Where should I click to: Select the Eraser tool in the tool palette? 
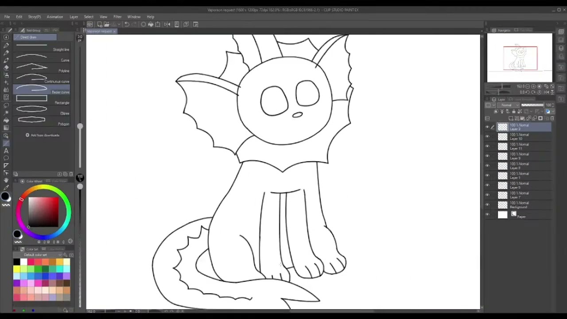pyautogui.click(x=6, y=67)
